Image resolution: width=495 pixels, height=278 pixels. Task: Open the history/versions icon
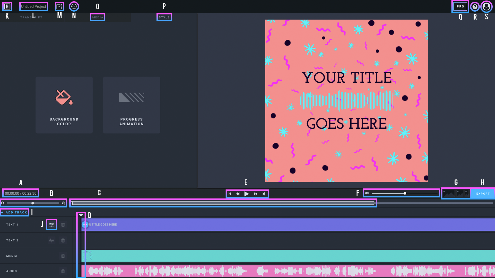[74, 6]
